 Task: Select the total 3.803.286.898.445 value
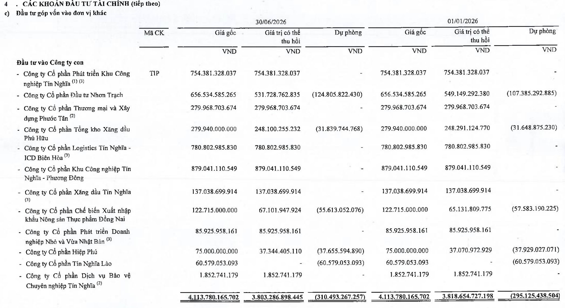tap(277, 297)
